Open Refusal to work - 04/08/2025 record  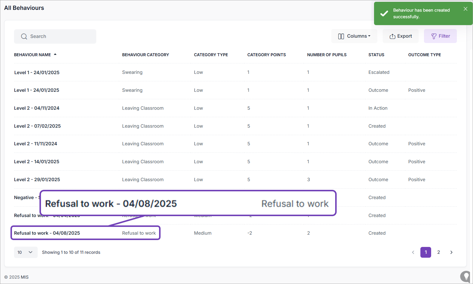pyautogui.click(x=47, y=233)
